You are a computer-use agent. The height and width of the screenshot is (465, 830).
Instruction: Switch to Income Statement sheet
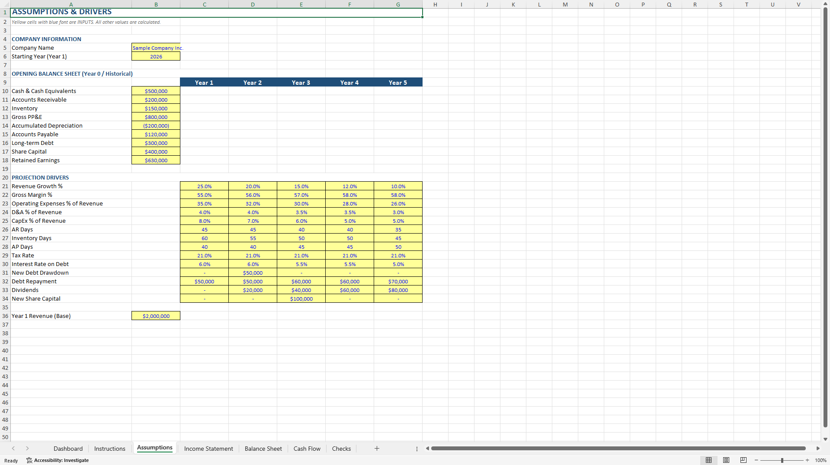208,449
